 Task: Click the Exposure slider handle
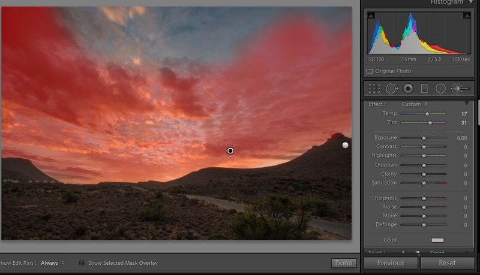[x=424, y=138]
